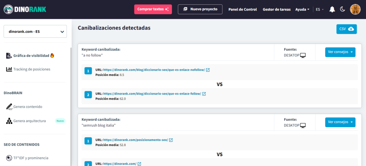Click the TF*IDF y prominencia icon
This screenshot has width=366, height=166.
(9, 158)
